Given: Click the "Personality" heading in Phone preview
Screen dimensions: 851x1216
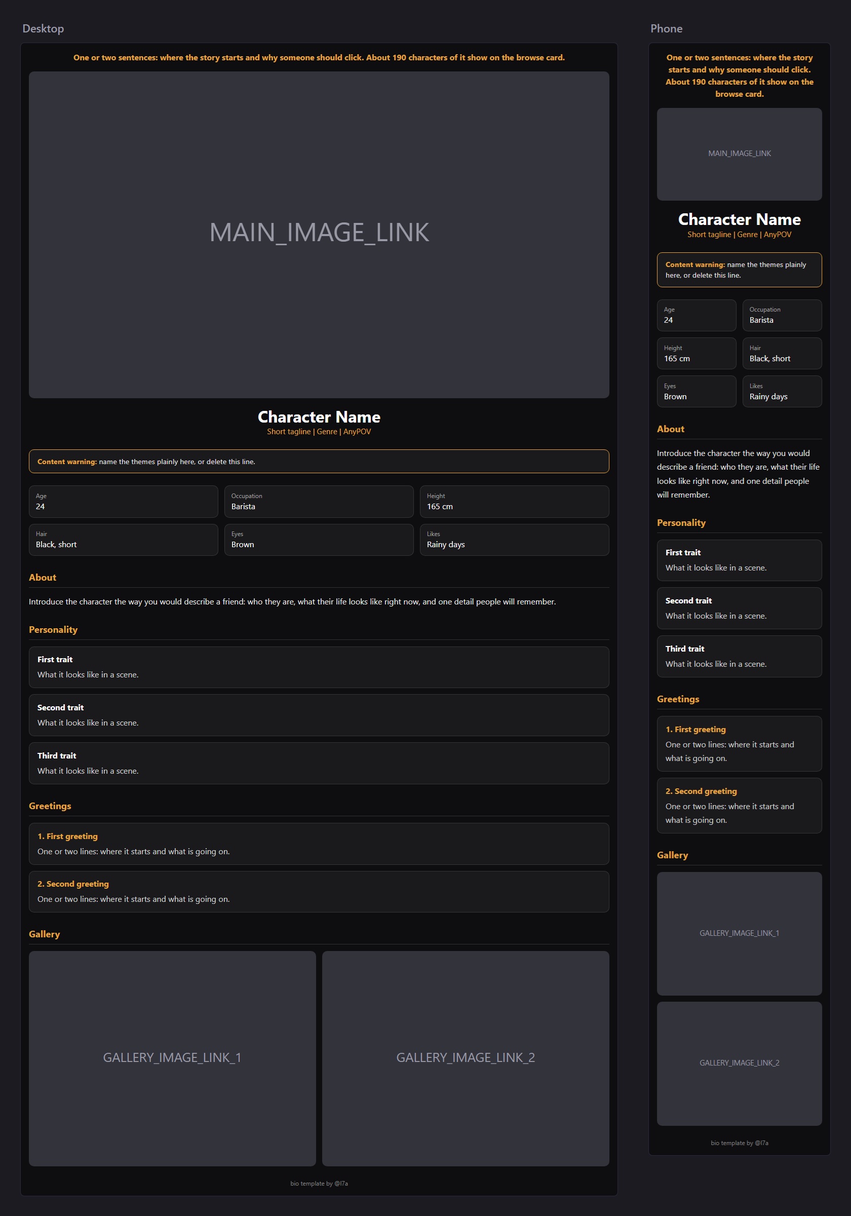Looking at the screenshot, I should (x=681, y=523).
